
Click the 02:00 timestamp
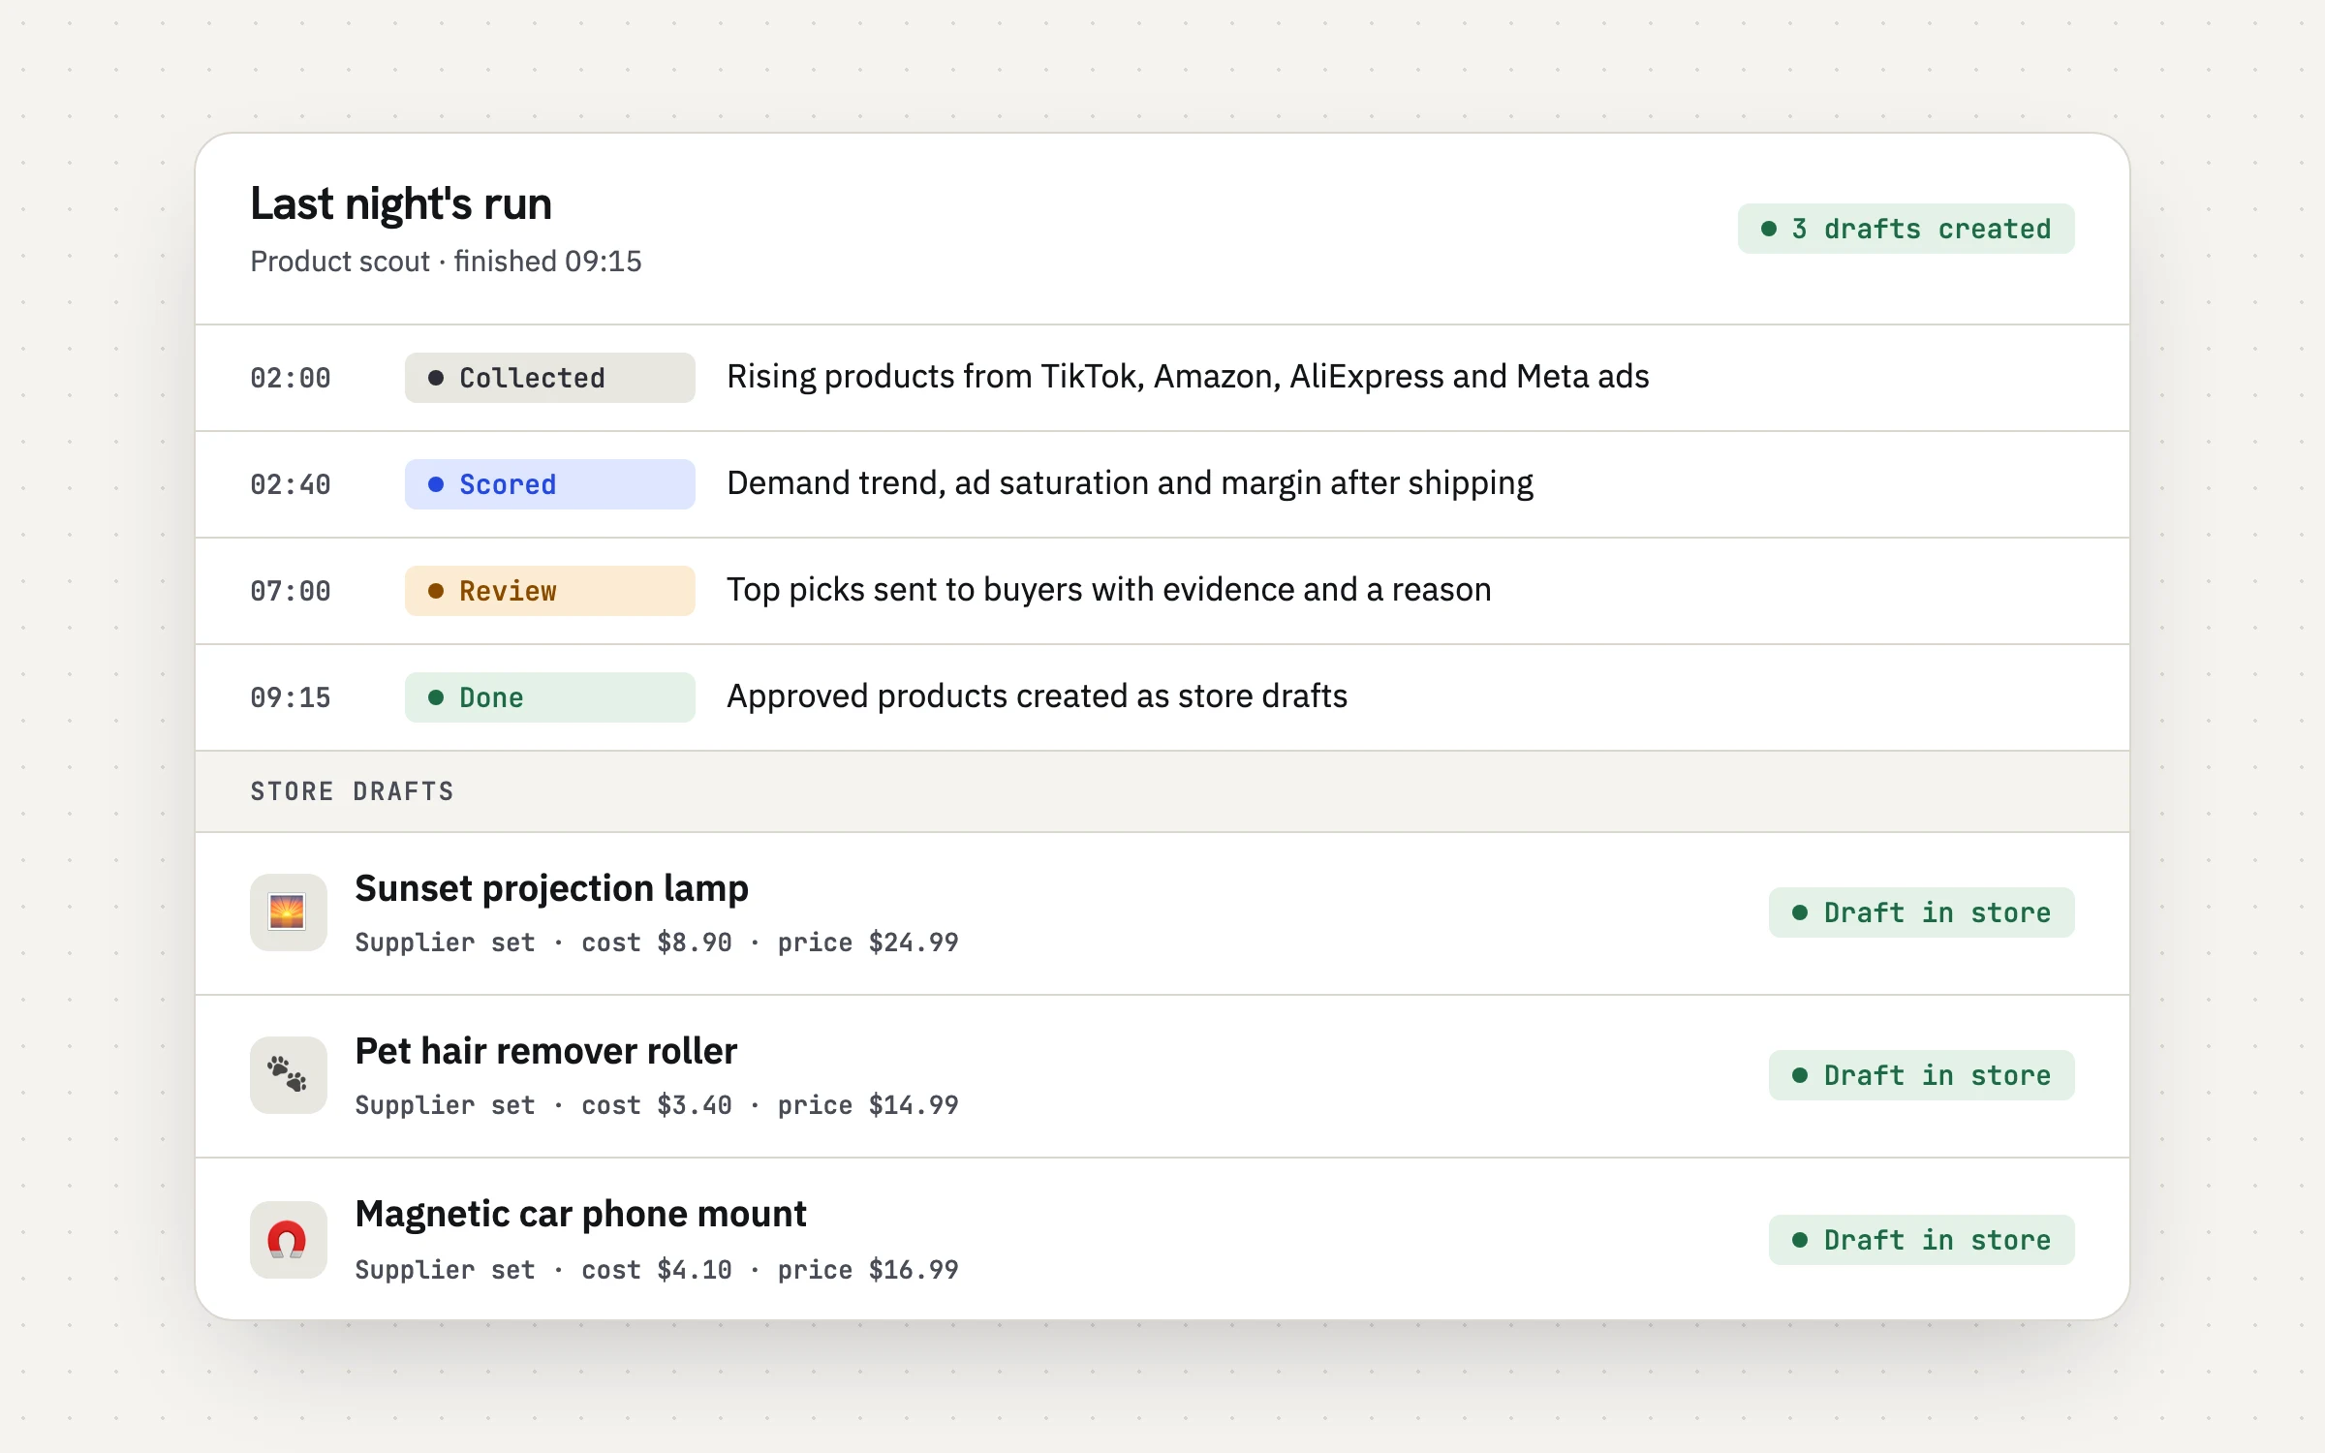point(291,378)
